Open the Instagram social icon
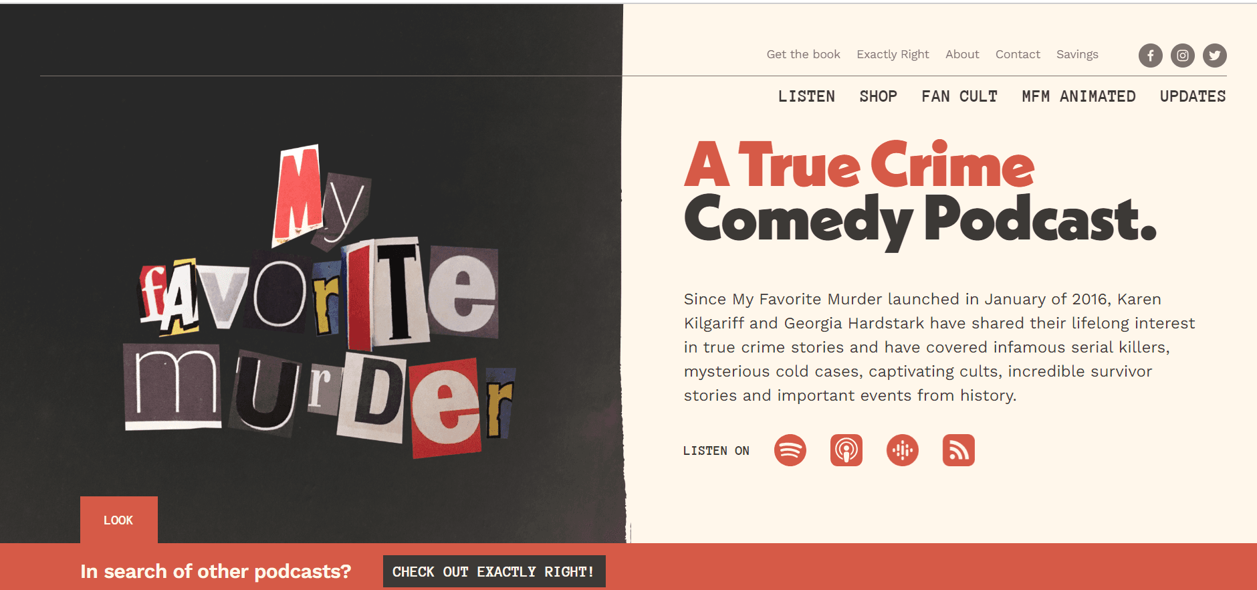 click(1182, 56)
